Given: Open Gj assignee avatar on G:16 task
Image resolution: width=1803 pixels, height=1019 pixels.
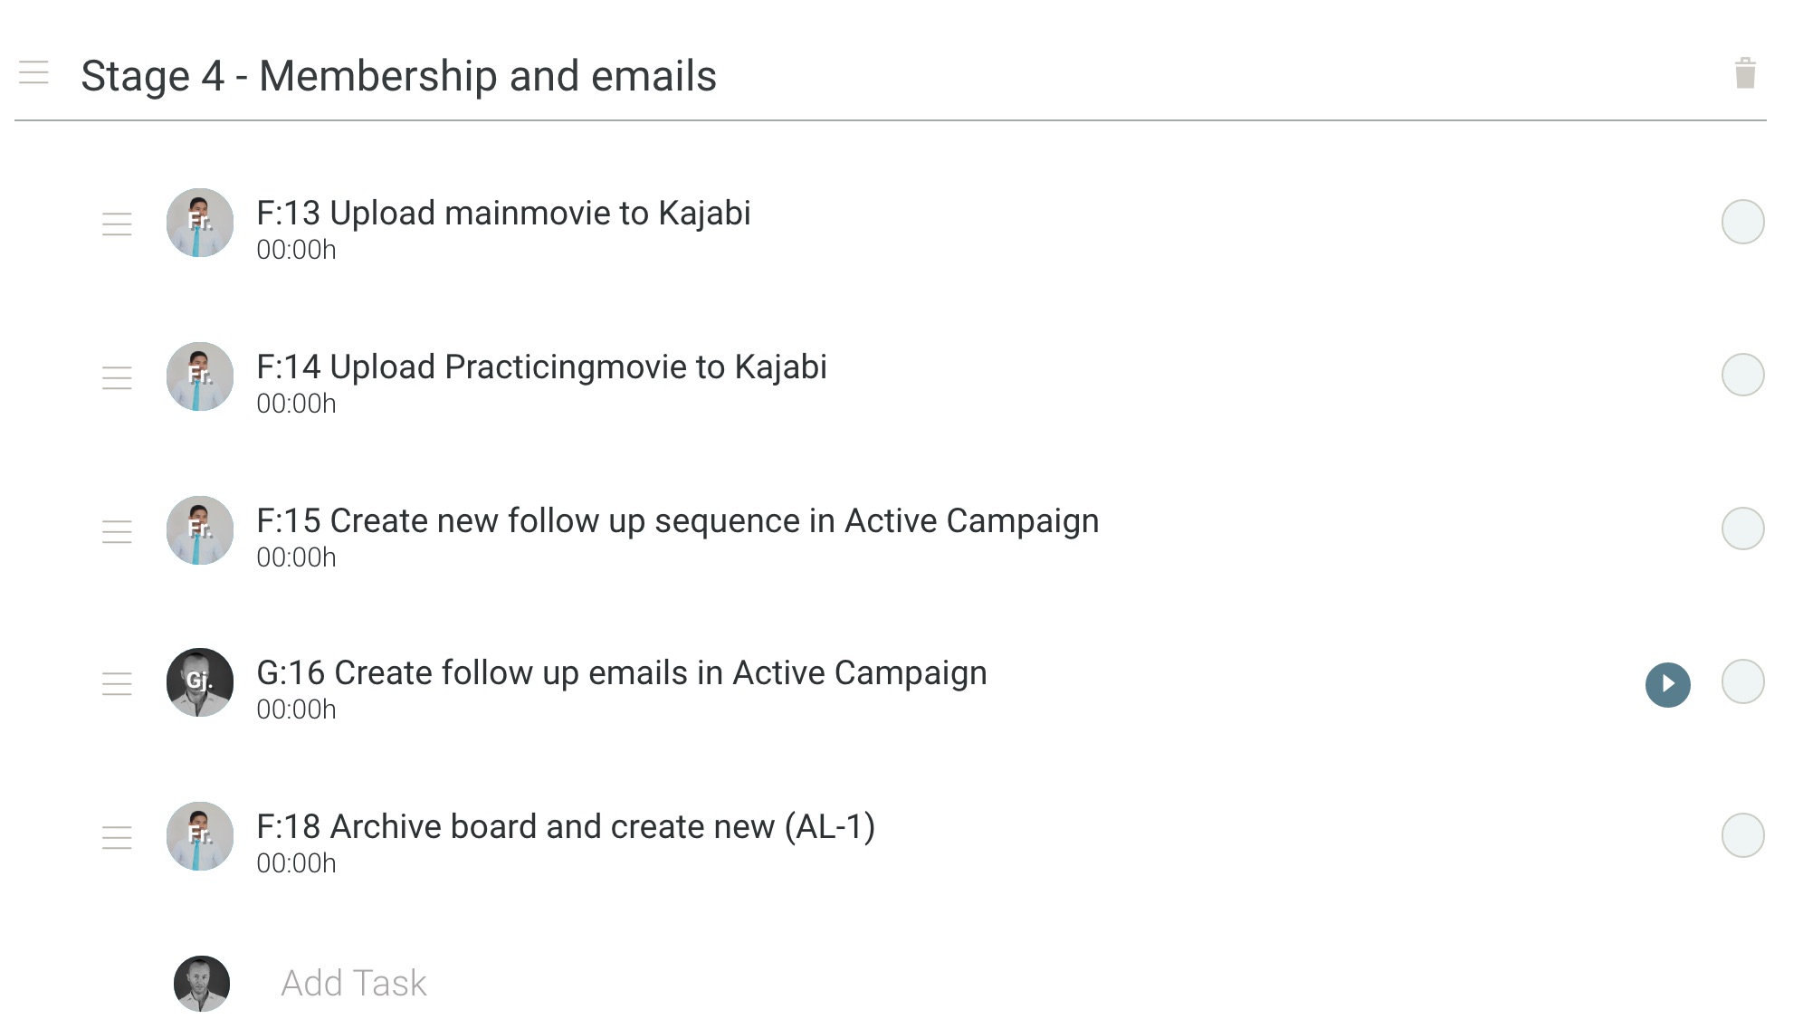Looking at the screenshot, I should tap(200, 682).
